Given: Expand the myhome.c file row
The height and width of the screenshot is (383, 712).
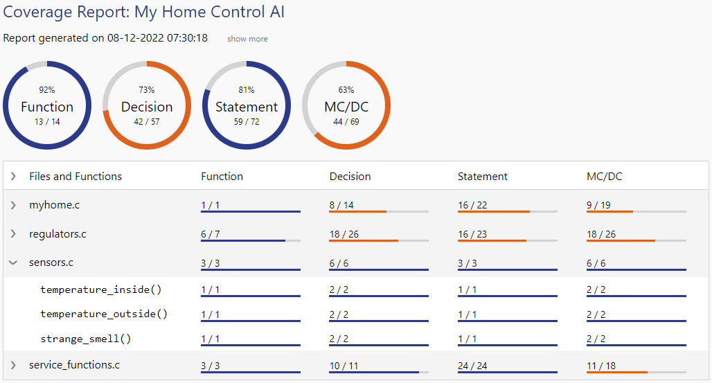Looking at the screenshot, I should click(x=13, y=206).
